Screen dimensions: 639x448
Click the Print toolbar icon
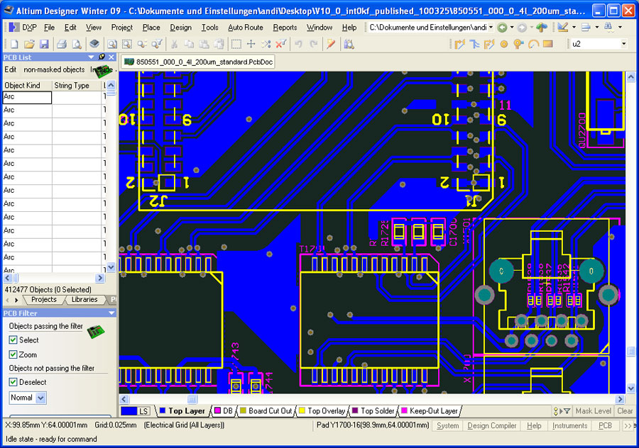[61, 44]
